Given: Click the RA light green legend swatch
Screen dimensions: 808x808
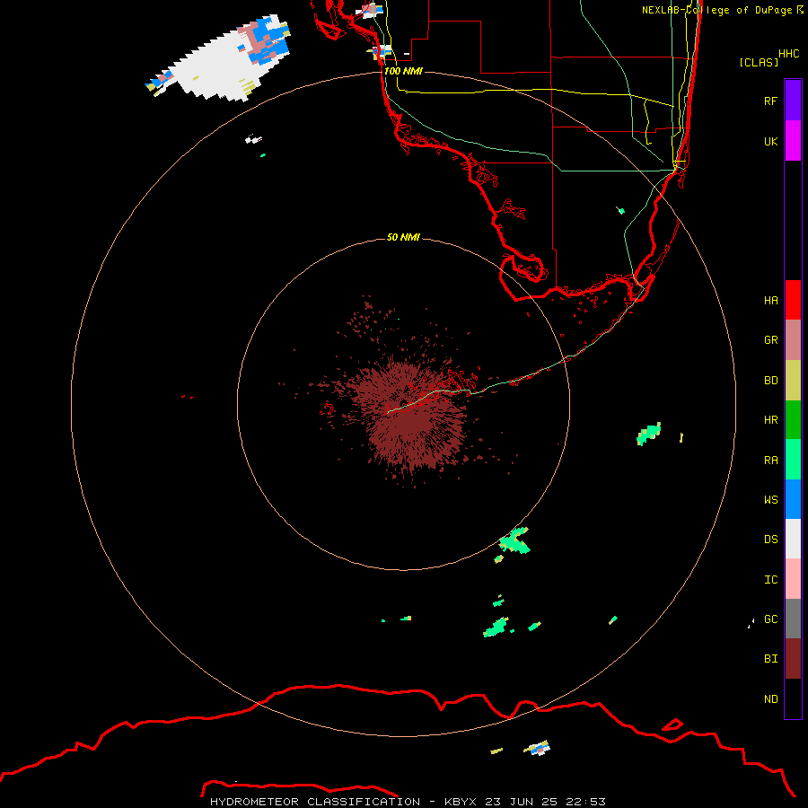Looking at the screenshot, I should [x=793, y=460].
